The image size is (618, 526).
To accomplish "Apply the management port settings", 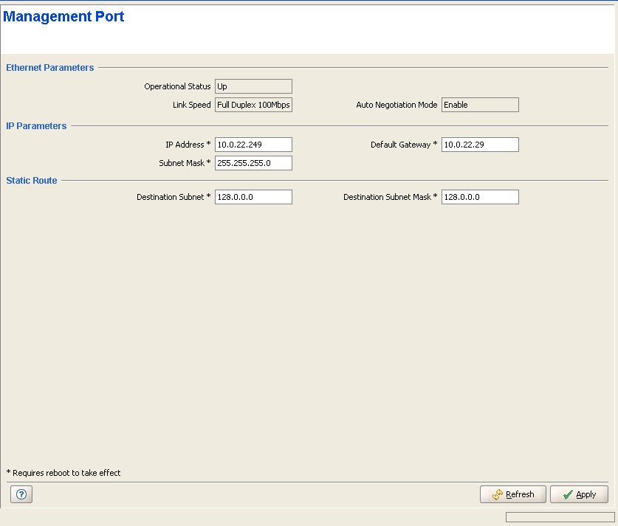I will click(579, 494).
